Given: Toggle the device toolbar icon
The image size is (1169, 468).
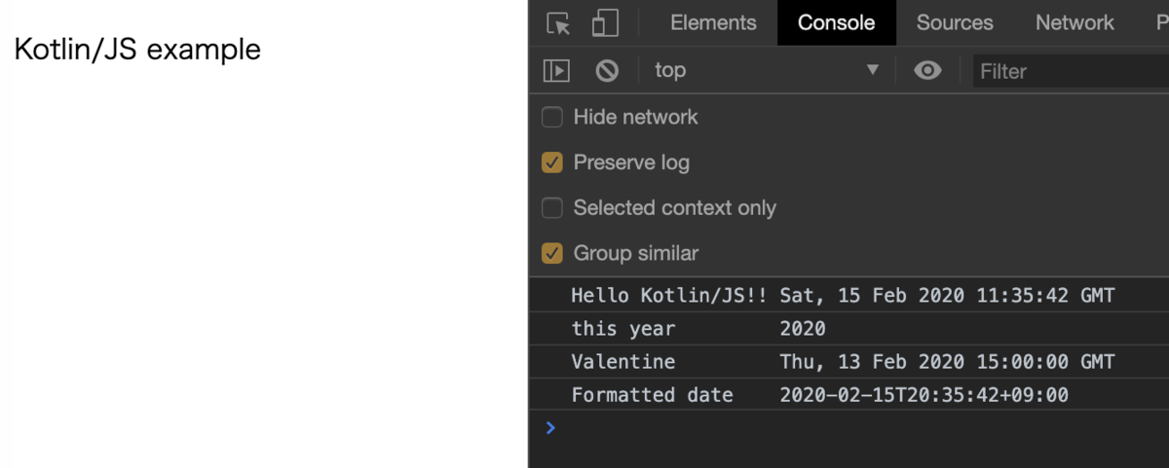Looking at the screenshot, I should (605, 23).
